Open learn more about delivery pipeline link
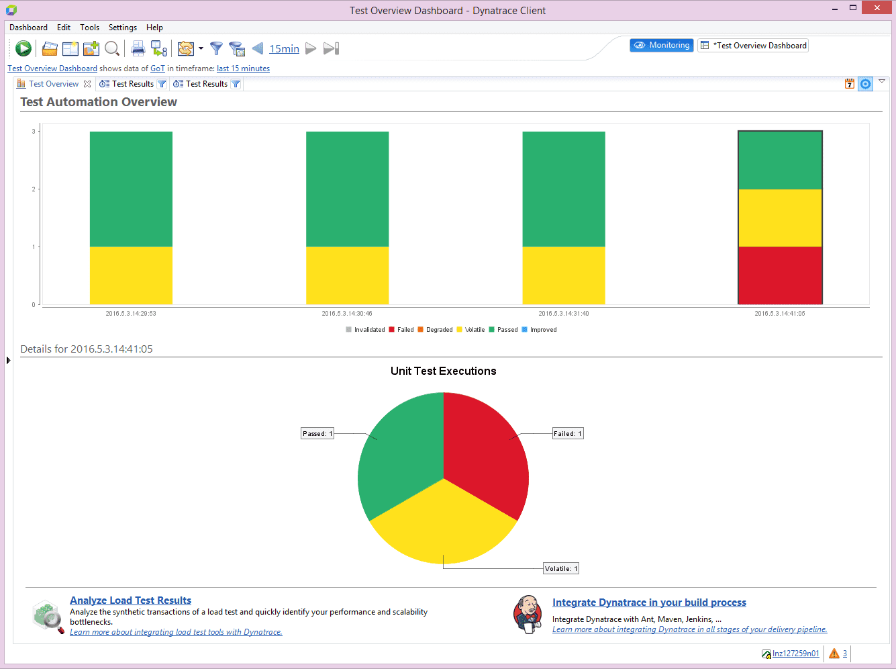Image resolution: width=896 pixels, height=669 pixels. point(689,629)
